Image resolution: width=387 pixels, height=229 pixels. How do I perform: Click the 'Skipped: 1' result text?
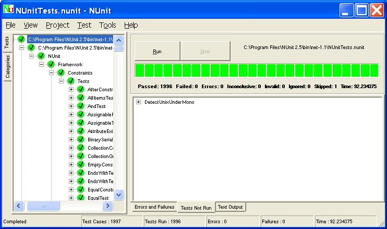pos(325,87)
